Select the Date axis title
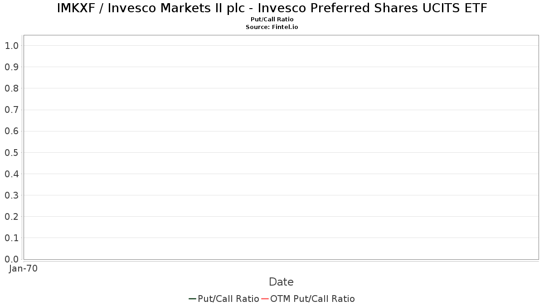This screenshot has width=544, height=306. click(x=281, y=282)
